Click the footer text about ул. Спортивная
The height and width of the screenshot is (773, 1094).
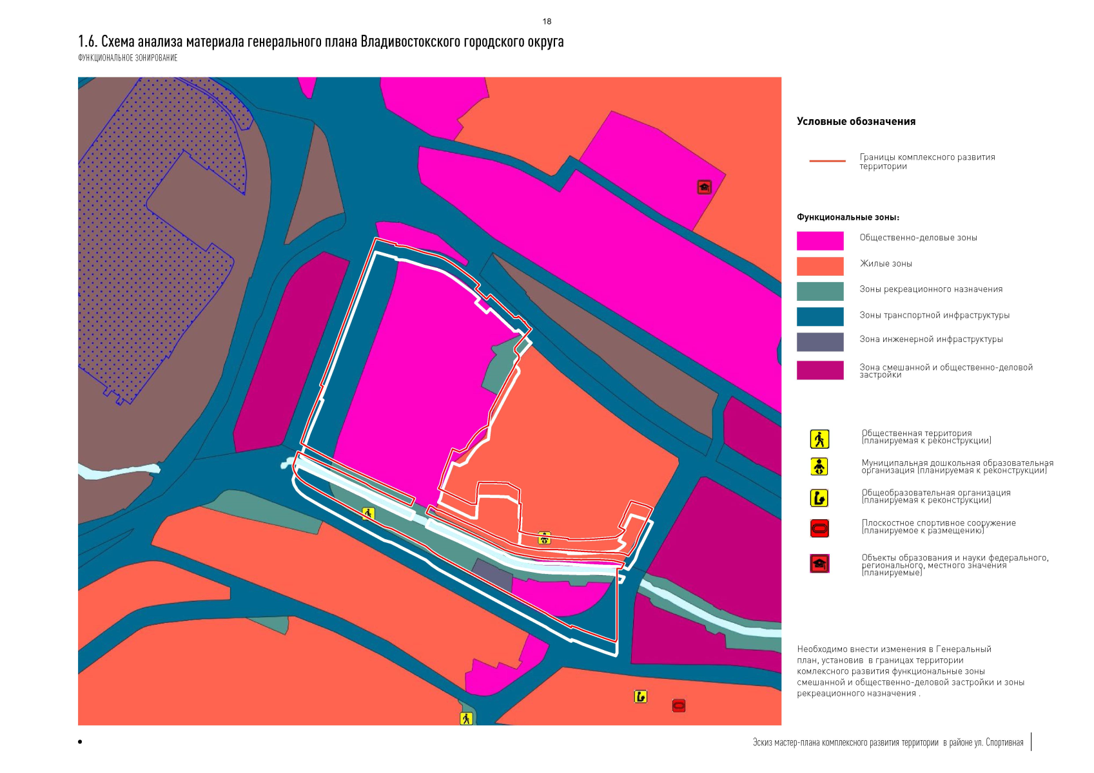(888, 742)
